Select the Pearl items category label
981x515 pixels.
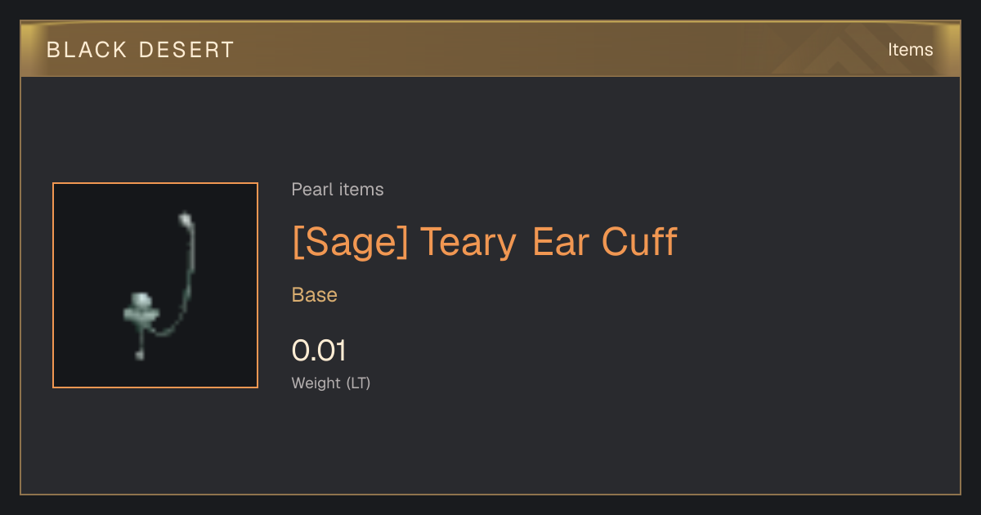click(x=338, y=190)
